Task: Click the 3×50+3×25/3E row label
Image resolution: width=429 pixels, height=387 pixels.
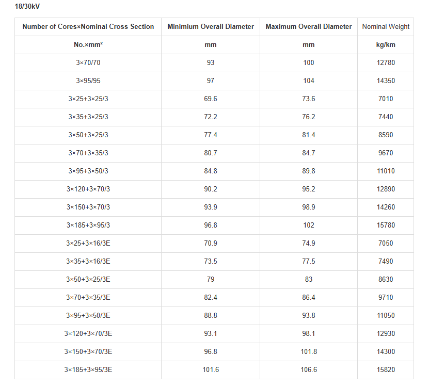Action: (x=88, y=279)
